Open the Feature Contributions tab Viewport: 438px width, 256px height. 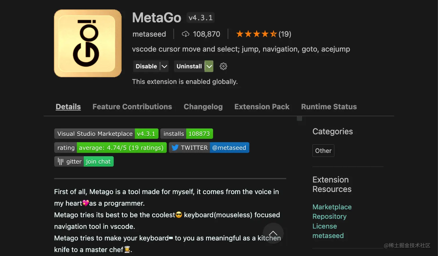tap(132, 107)
